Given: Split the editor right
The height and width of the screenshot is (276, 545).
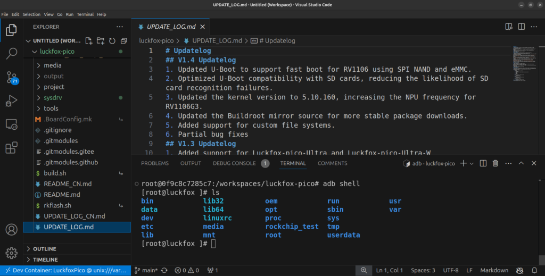Looking at the screenshot, I should click(522, 27).
